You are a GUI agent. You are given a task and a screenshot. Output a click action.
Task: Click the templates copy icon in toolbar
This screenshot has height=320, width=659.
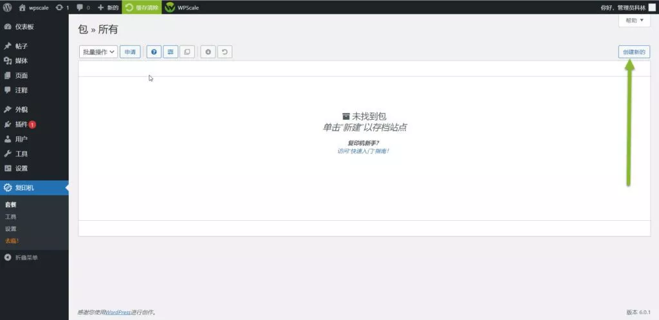click(x=187, y=52)
